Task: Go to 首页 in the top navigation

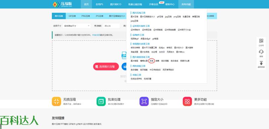Action: (x=86, y=4)
